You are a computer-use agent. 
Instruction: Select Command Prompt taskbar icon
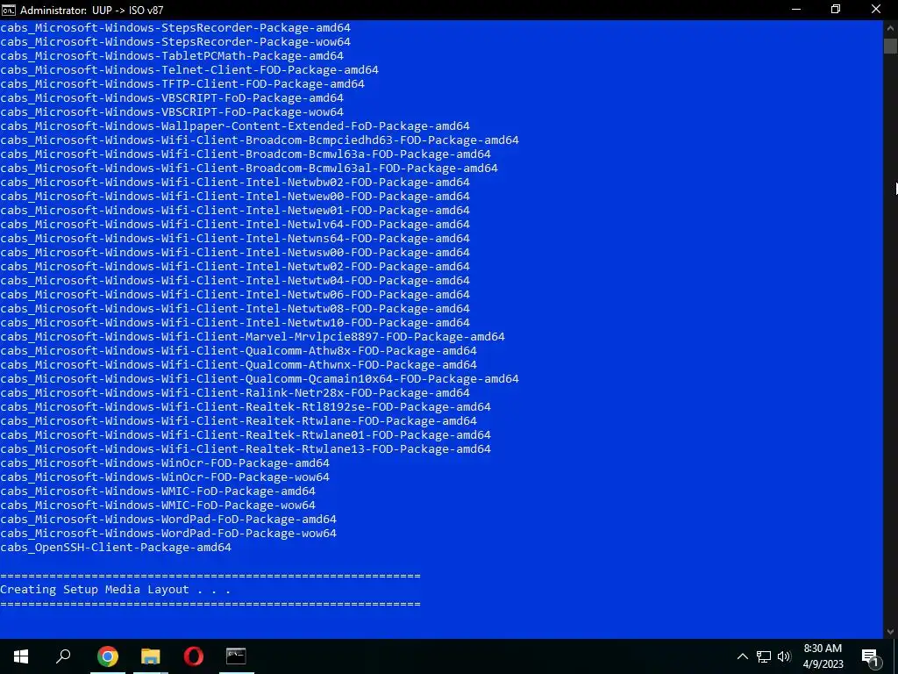tap(236, 656)
